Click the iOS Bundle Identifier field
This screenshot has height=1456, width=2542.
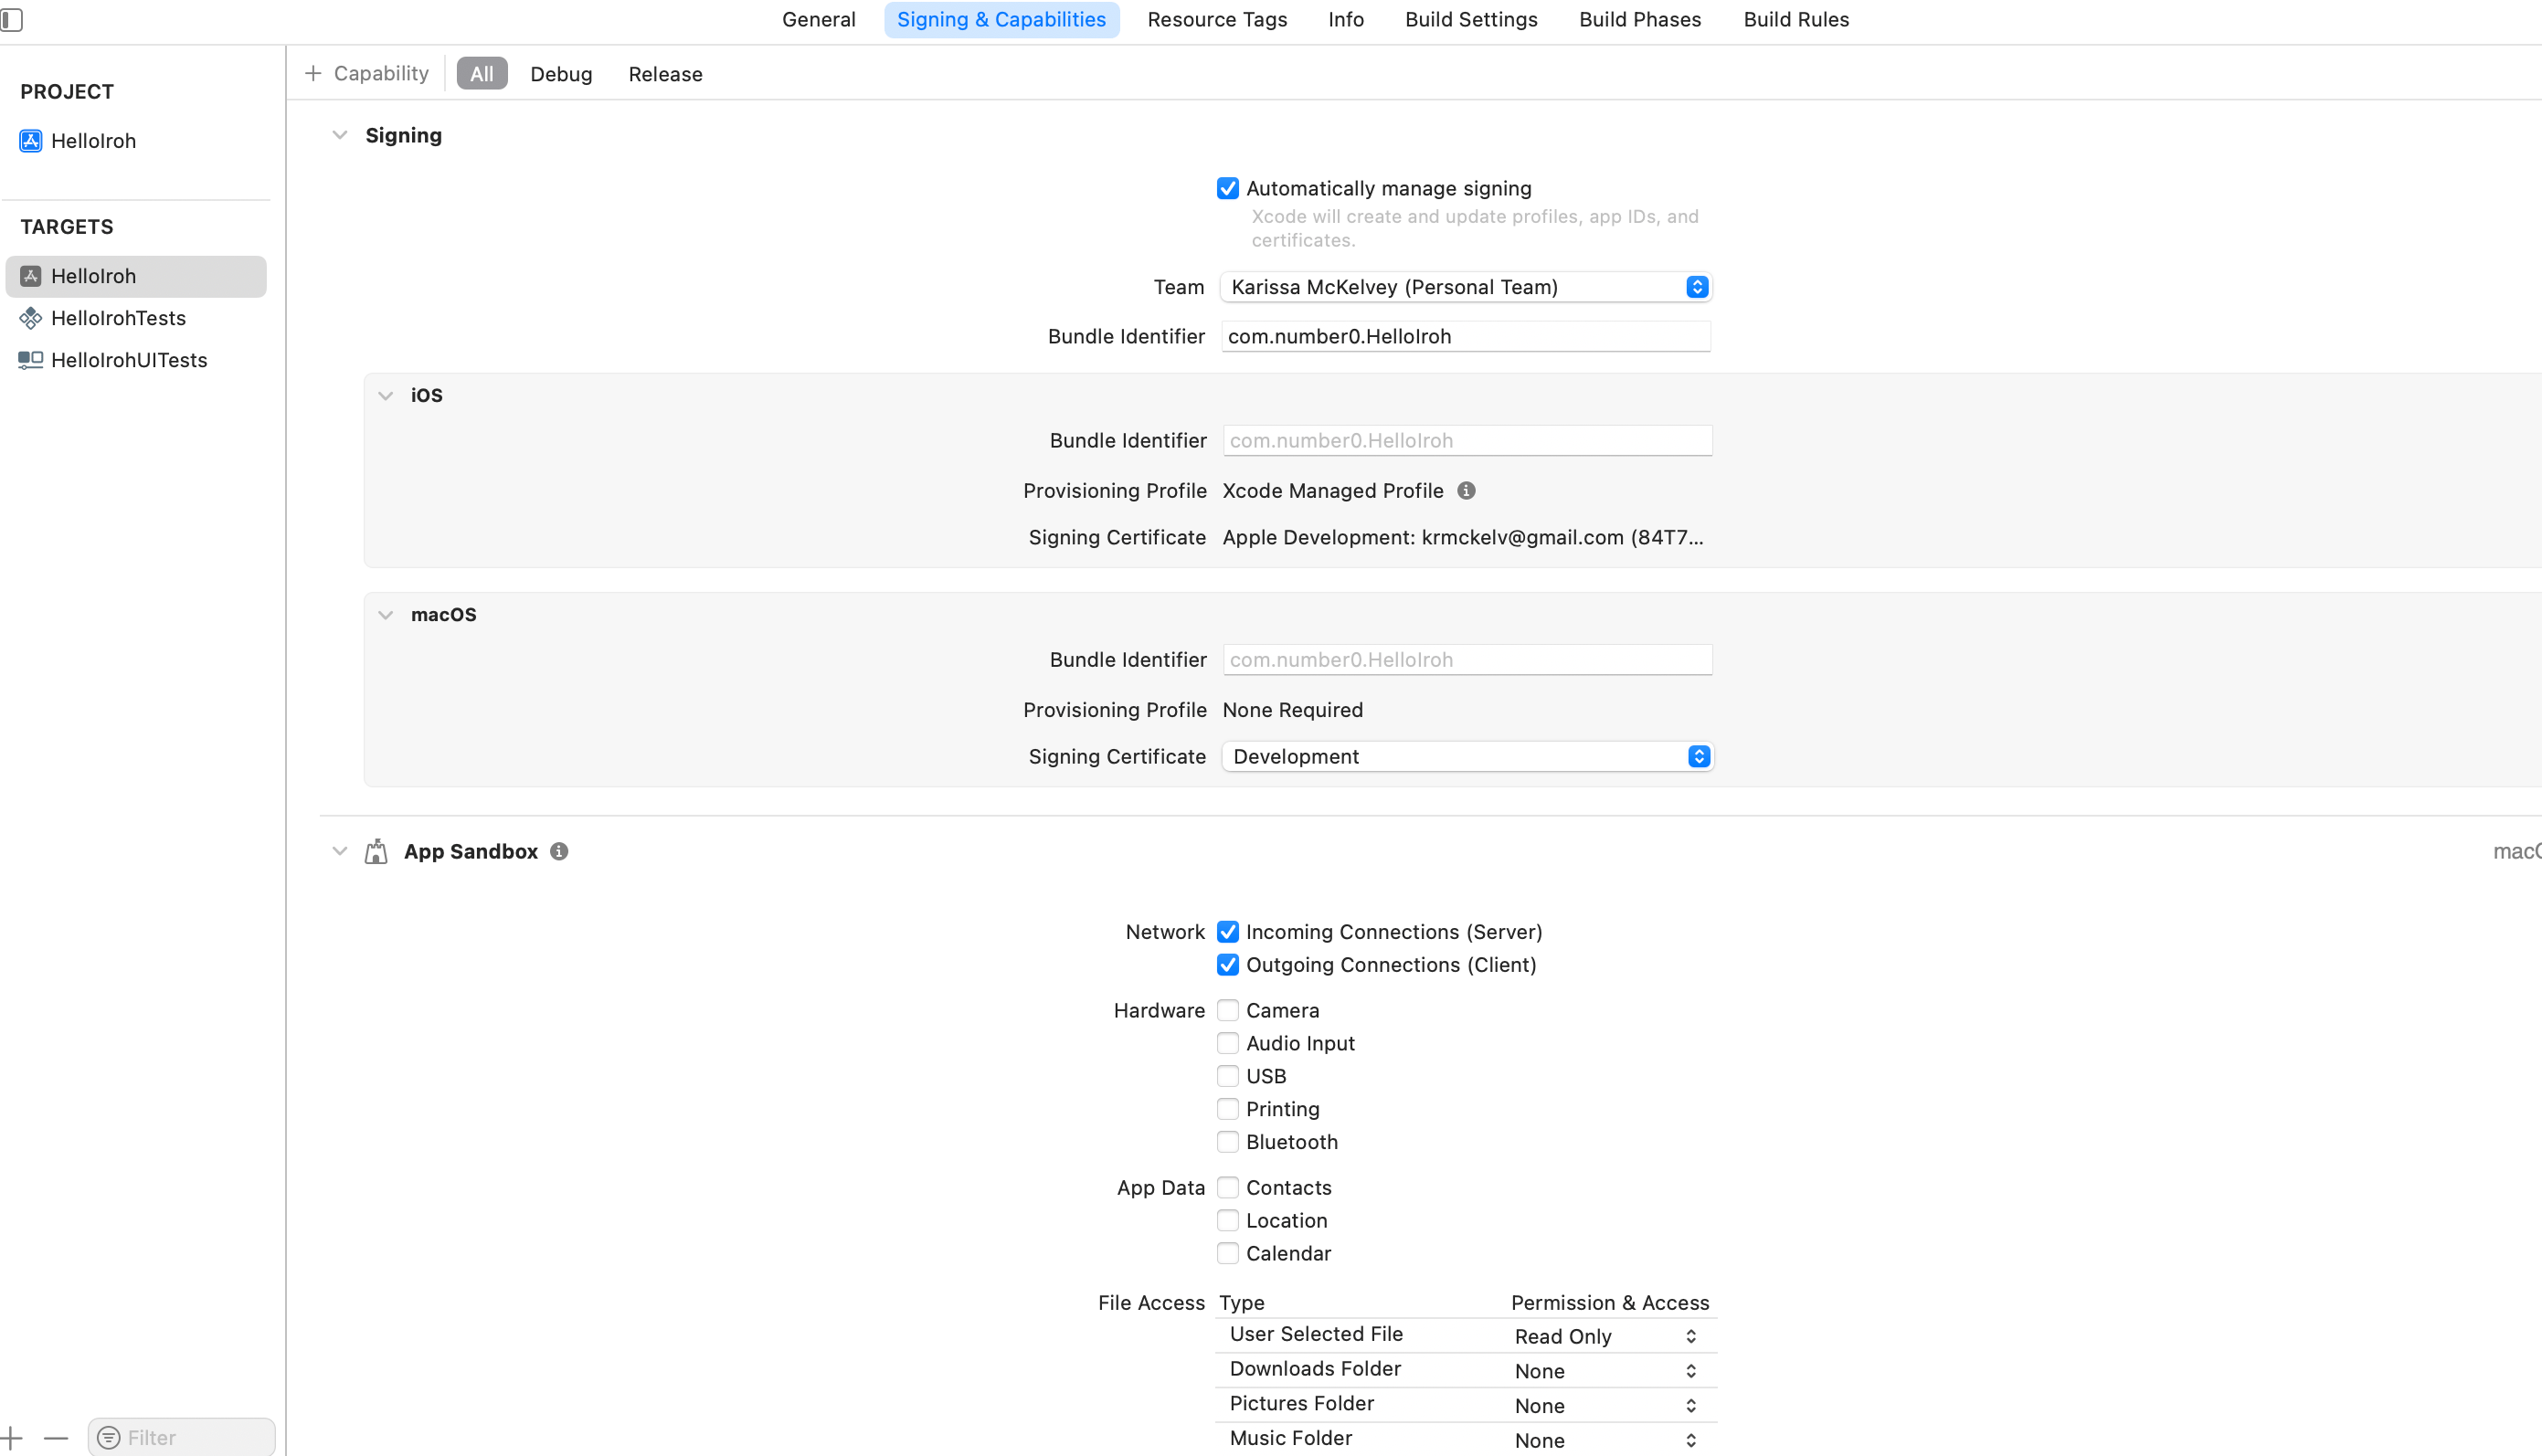pos(1467,441)
